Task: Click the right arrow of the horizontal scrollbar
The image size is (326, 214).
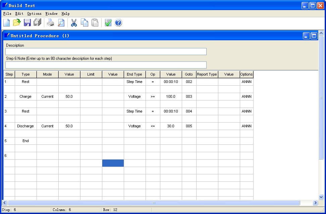Action: click(315, 203)
